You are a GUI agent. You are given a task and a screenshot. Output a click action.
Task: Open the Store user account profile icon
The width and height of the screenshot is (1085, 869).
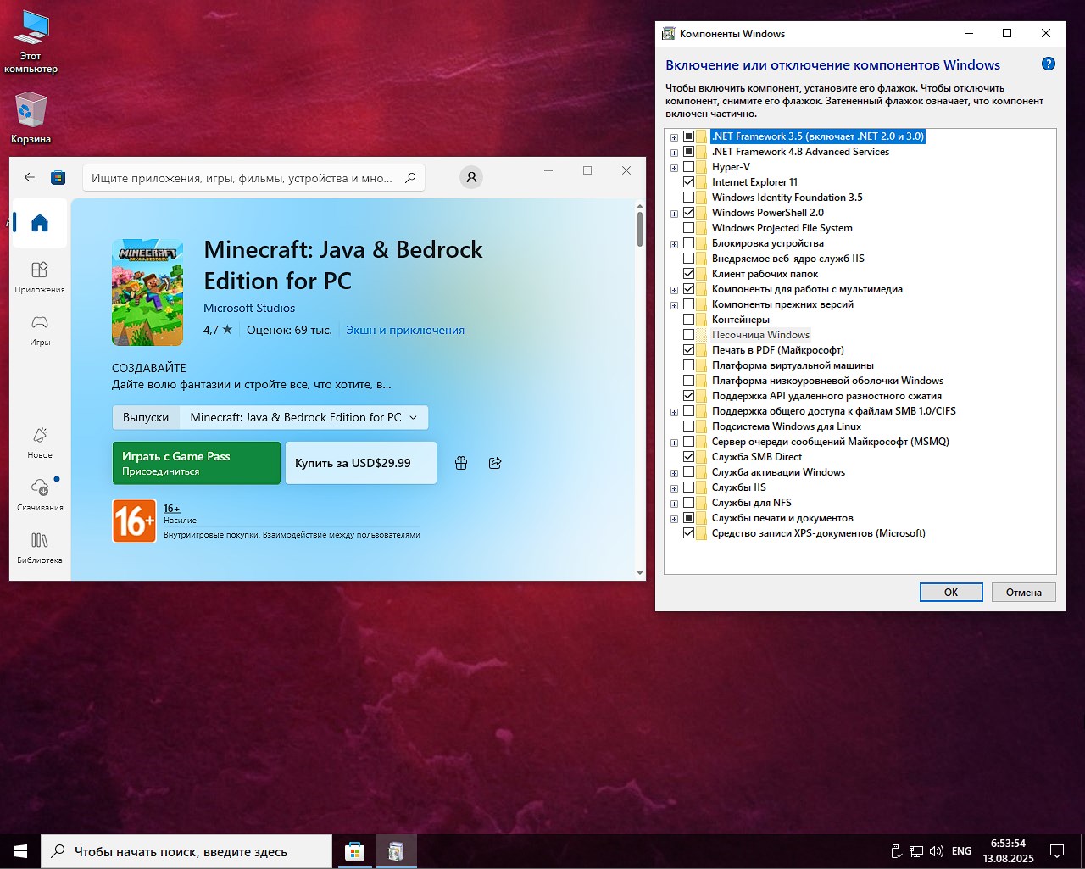click(471, 177)
